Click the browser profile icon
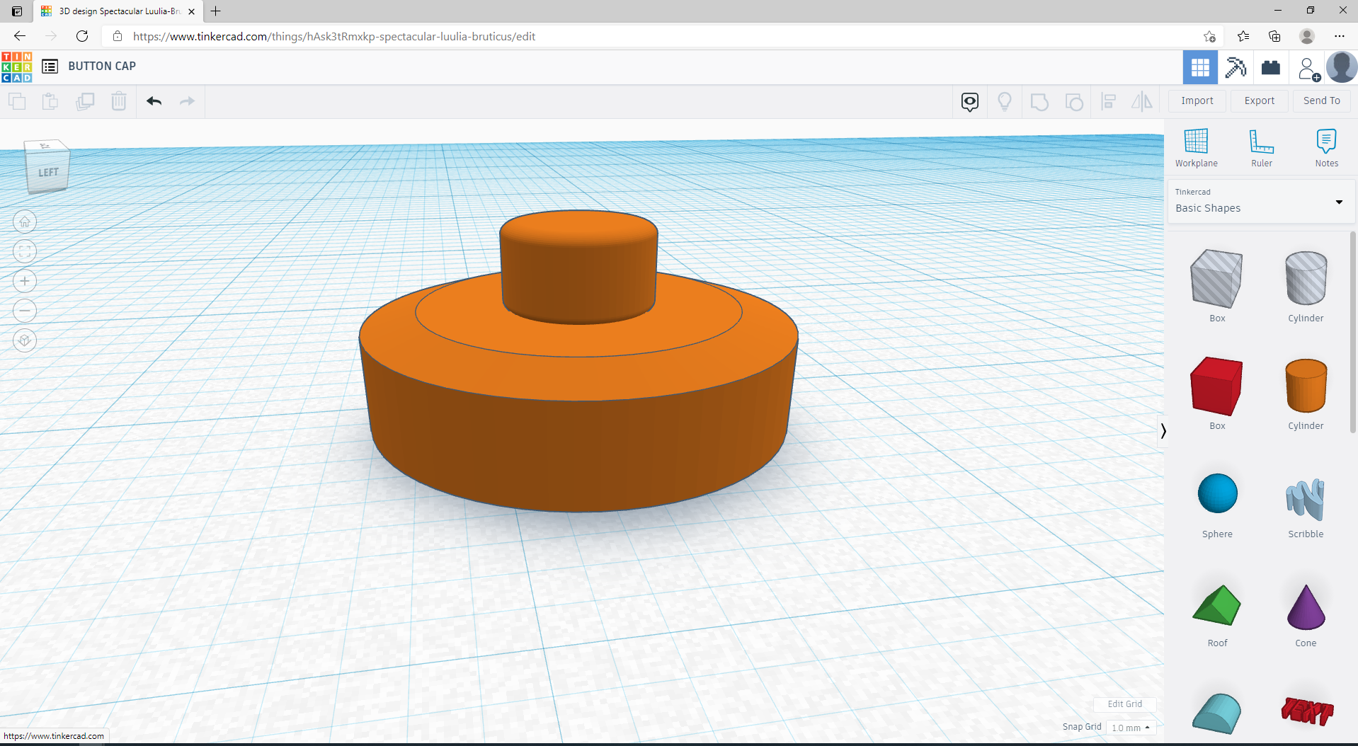Screen dimensions: 1358x746 (1307, 36)
